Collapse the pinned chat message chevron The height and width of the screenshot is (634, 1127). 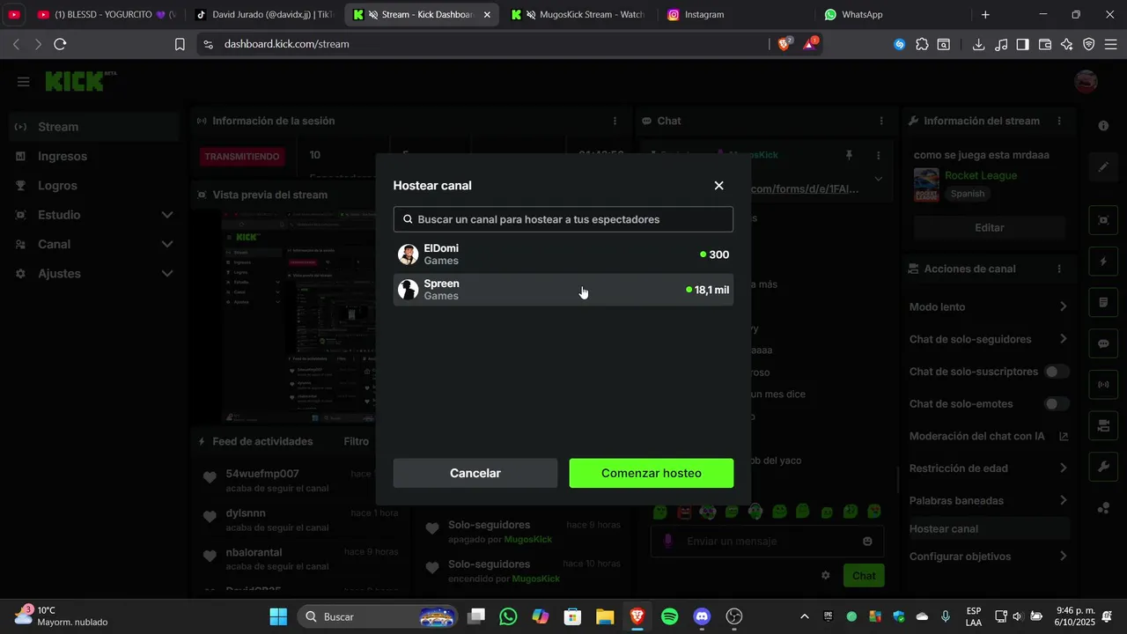click(x=878, y=179)
